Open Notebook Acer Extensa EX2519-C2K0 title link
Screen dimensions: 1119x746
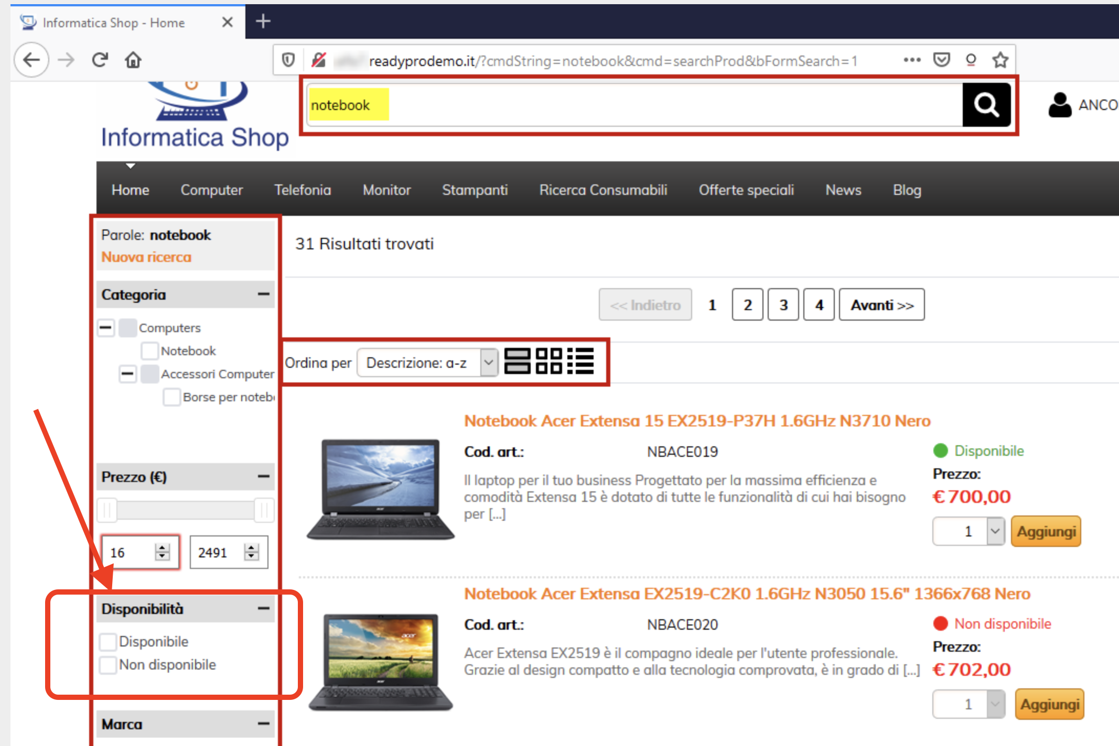(x=747, y=594)
